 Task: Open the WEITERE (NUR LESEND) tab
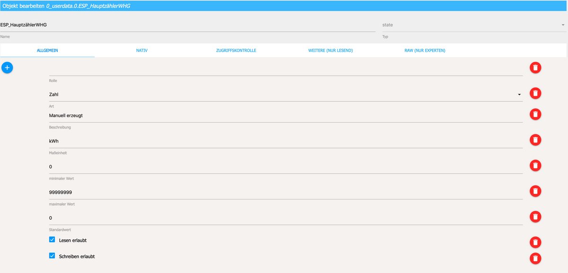click(330, 50)
